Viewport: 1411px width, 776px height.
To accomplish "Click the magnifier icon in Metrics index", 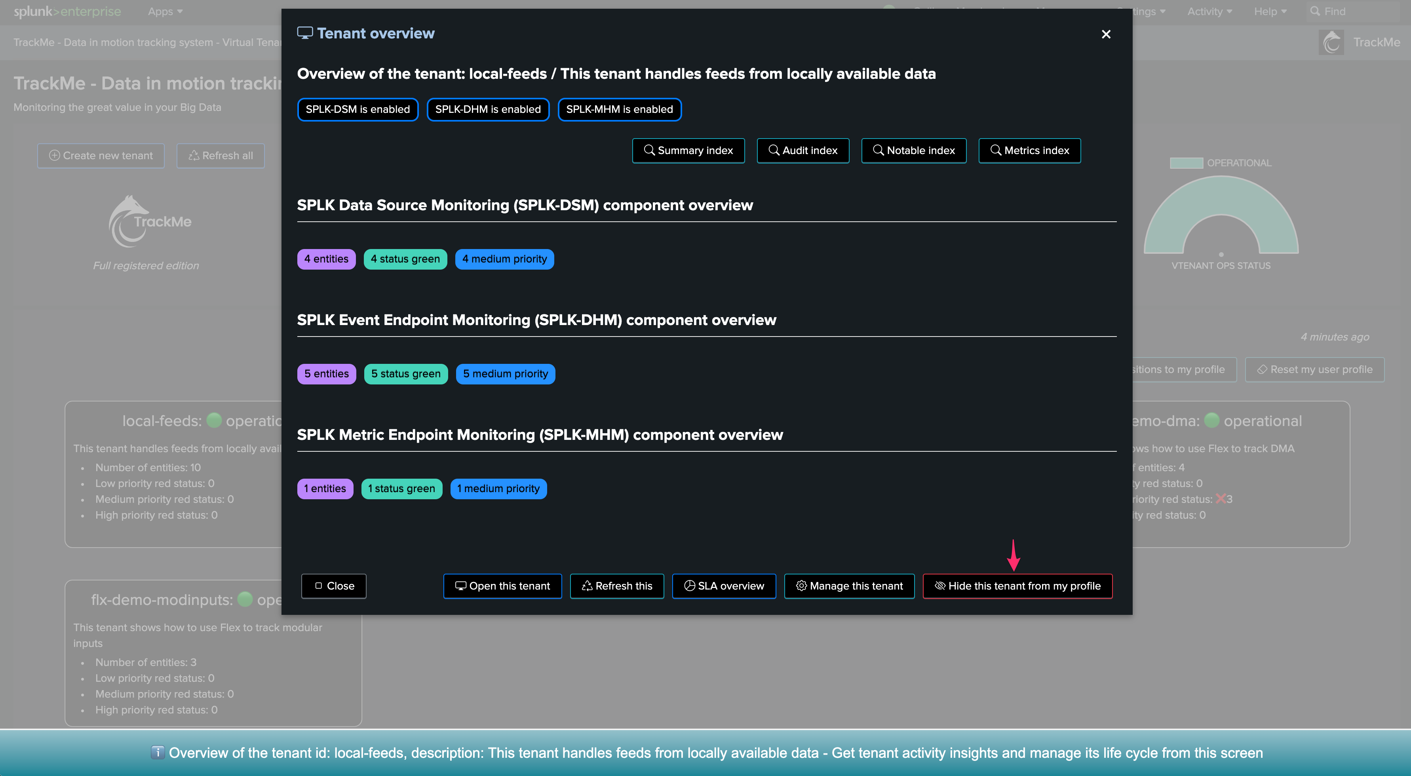I will (995, 150).
